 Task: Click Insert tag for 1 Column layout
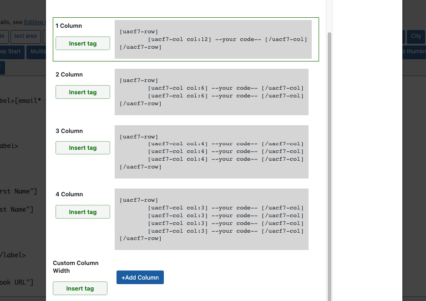coord(82,43)
